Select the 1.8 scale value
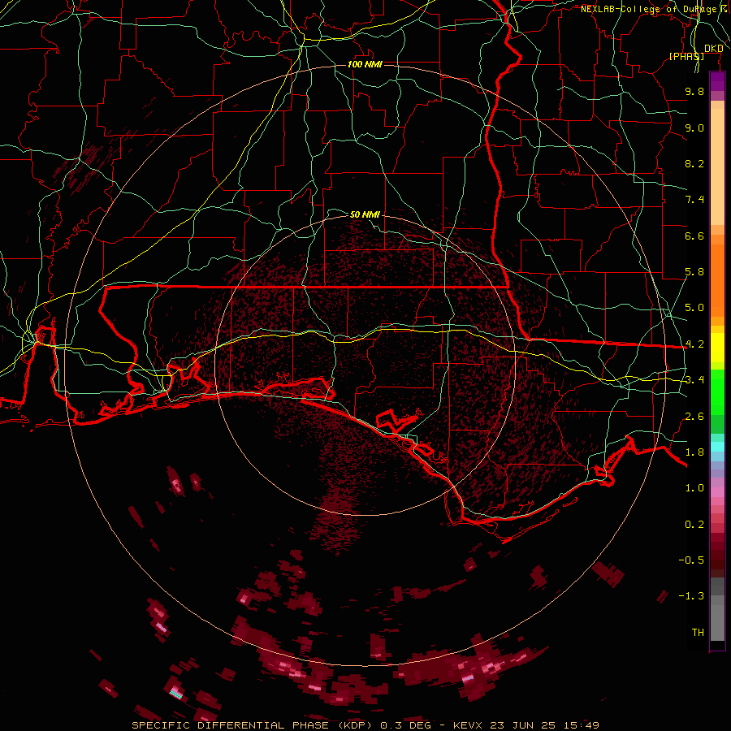Viewport: 731px width, 731px height. (694, 452)
